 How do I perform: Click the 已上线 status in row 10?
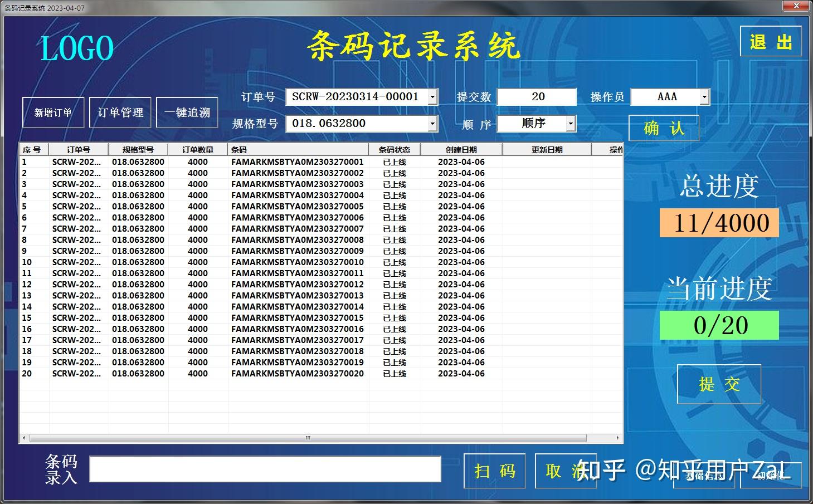click(395, 262)
